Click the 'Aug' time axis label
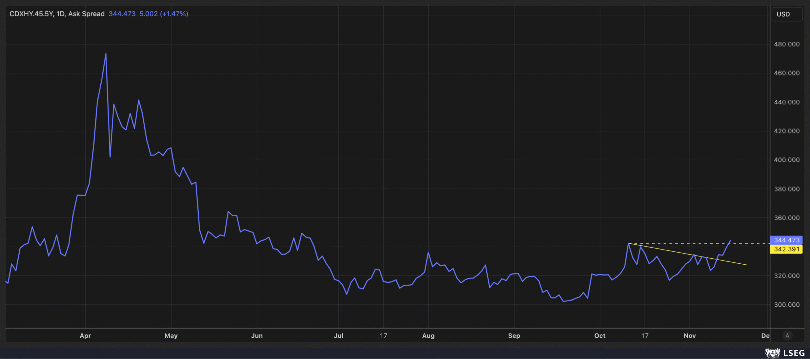Viewport: 810px width, 359px height. [428, 336]
